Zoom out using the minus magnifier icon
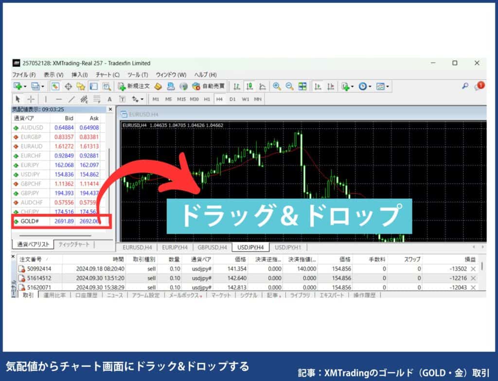The height and width of the screenshot is (381, 498). click(x=289, y=87)
